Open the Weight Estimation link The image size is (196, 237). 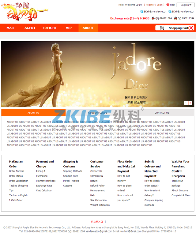point(100,205)
